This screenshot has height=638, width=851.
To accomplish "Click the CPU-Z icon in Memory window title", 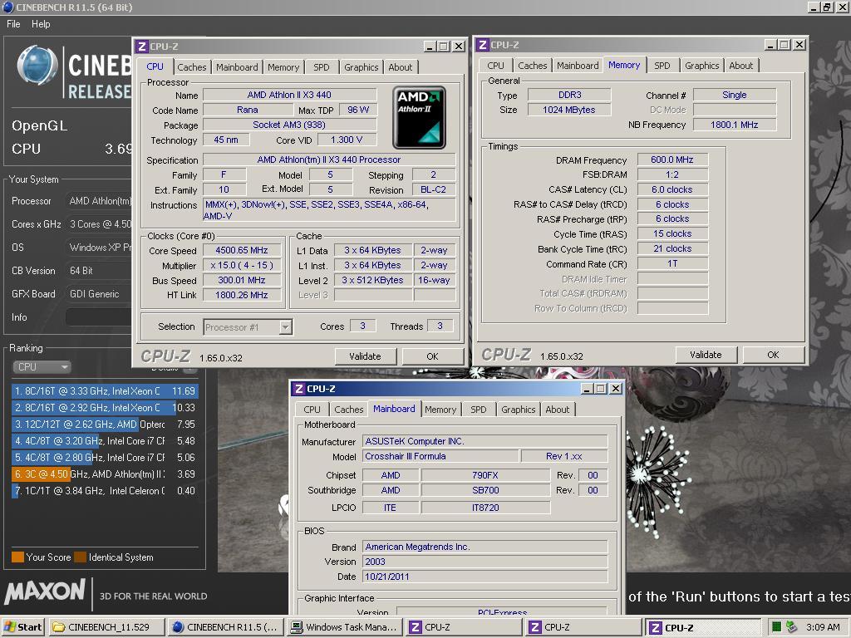I will click(483, 45).
